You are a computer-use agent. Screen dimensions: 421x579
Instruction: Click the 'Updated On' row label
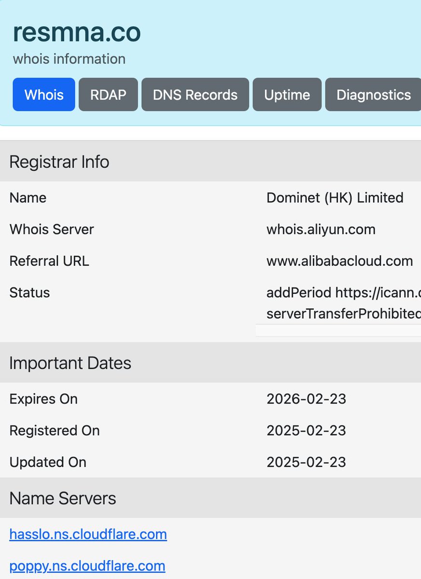click(x=48, y=462)
